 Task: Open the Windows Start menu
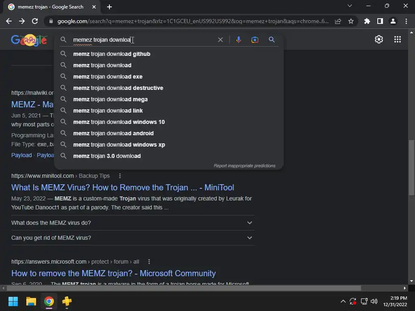click(13, 301)
